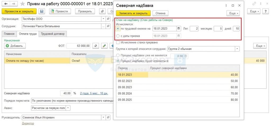Open employee Логинова record icon
The height and width of the screenshot is (126, 271).
pyautogui.click(x=108, y=26)
